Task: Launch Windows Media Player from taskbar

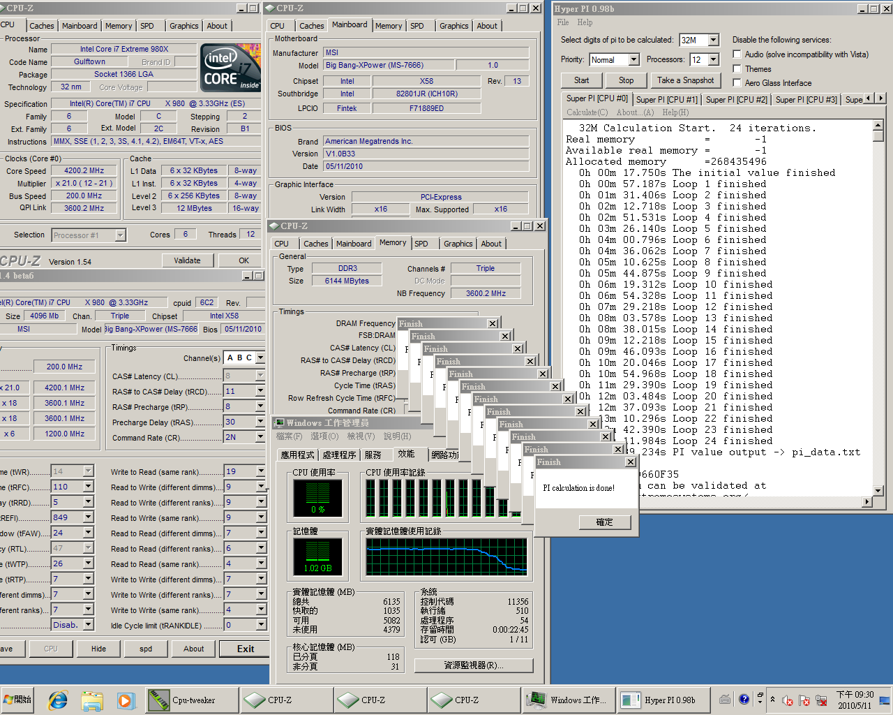Action: (x=125, y=700)
